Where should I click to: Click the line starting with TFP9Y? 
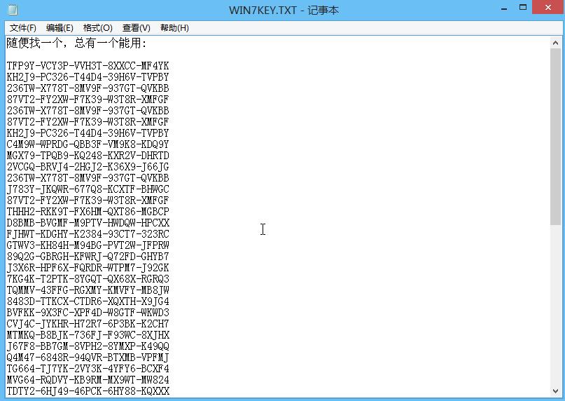pos(88,66)
